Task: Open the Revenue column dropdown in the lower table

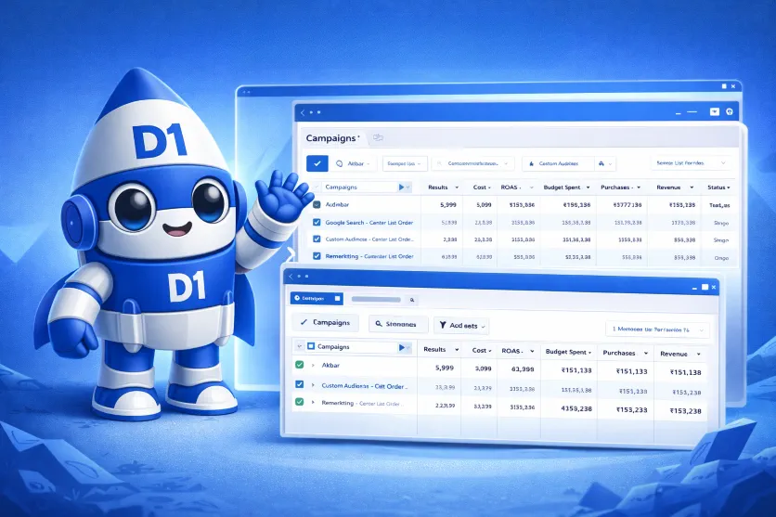Action: pyautogui.click(x=698, y=354)
